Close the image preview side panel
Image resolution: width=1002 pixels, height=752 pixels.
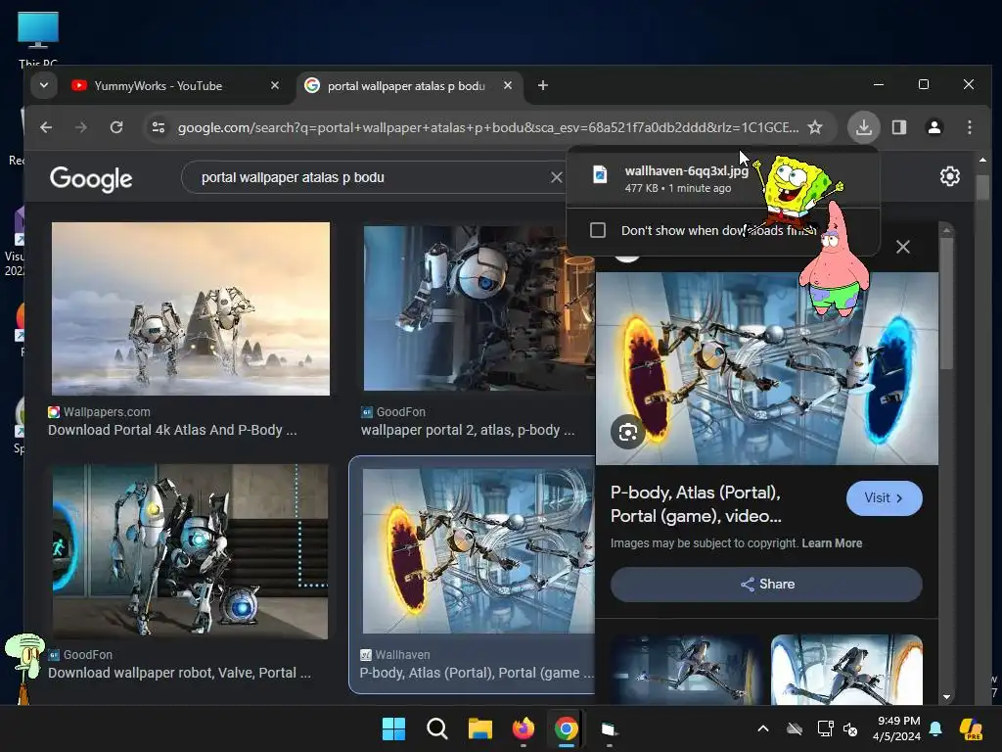(x=902, y=247)
